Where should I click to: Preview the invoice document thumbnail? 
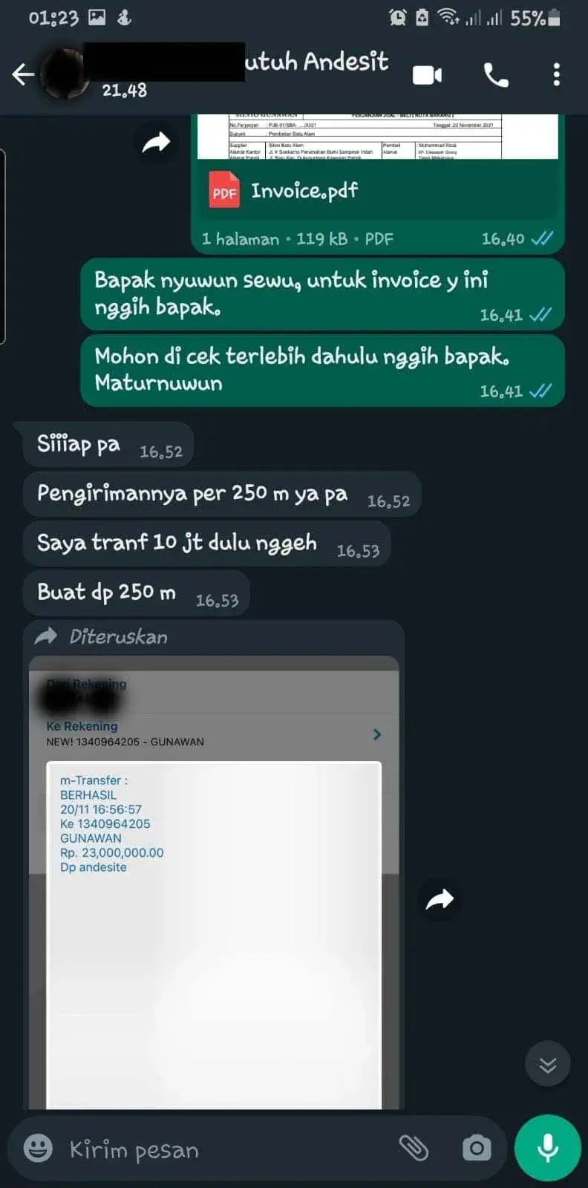point(377,137)
